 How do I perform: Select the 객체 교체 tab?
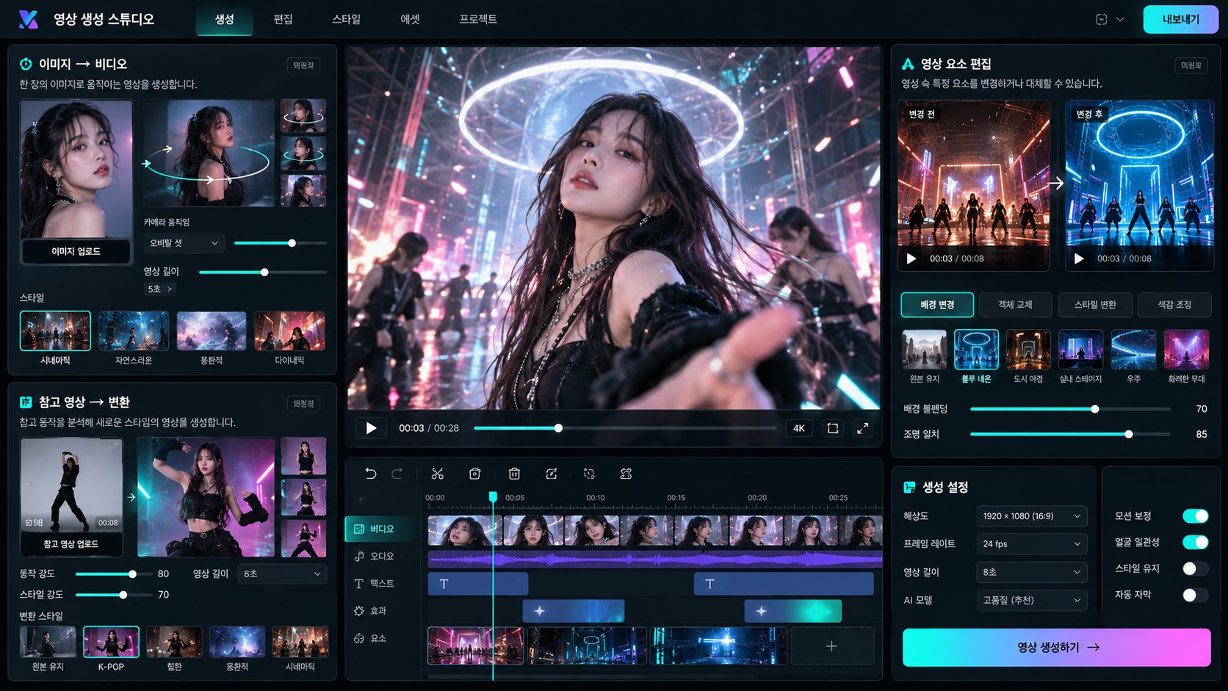(x=1015, y=305)
